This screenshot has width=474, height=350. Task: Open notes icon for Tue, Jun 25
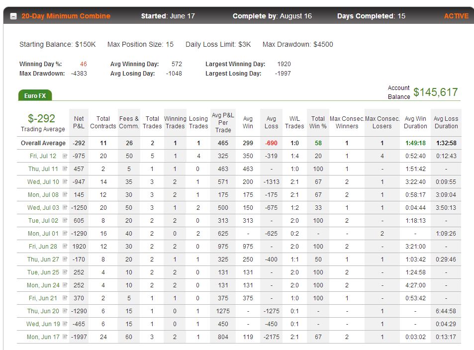pos(65,272)
